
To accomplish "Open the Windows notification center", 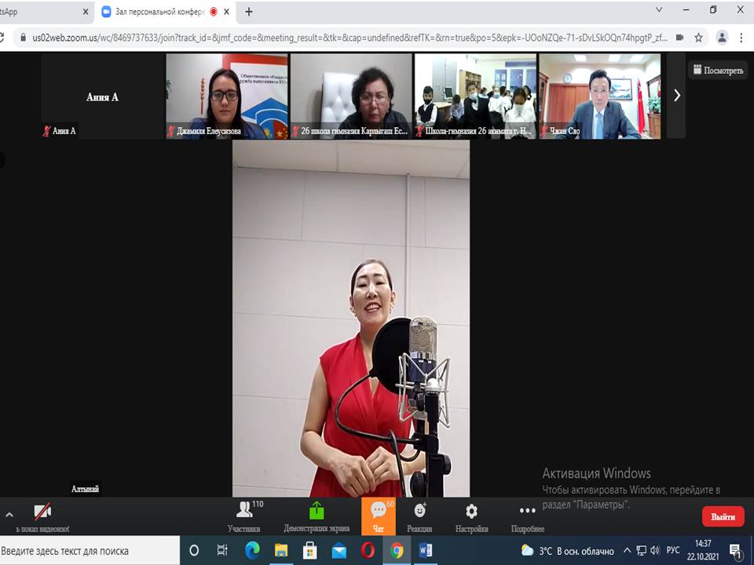I will pyautogui.click(x=736, y=552).
